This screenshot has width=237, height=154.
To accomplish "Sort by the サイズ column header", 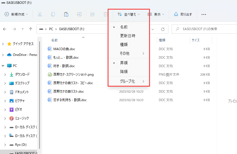I will (x=196, y=40).
